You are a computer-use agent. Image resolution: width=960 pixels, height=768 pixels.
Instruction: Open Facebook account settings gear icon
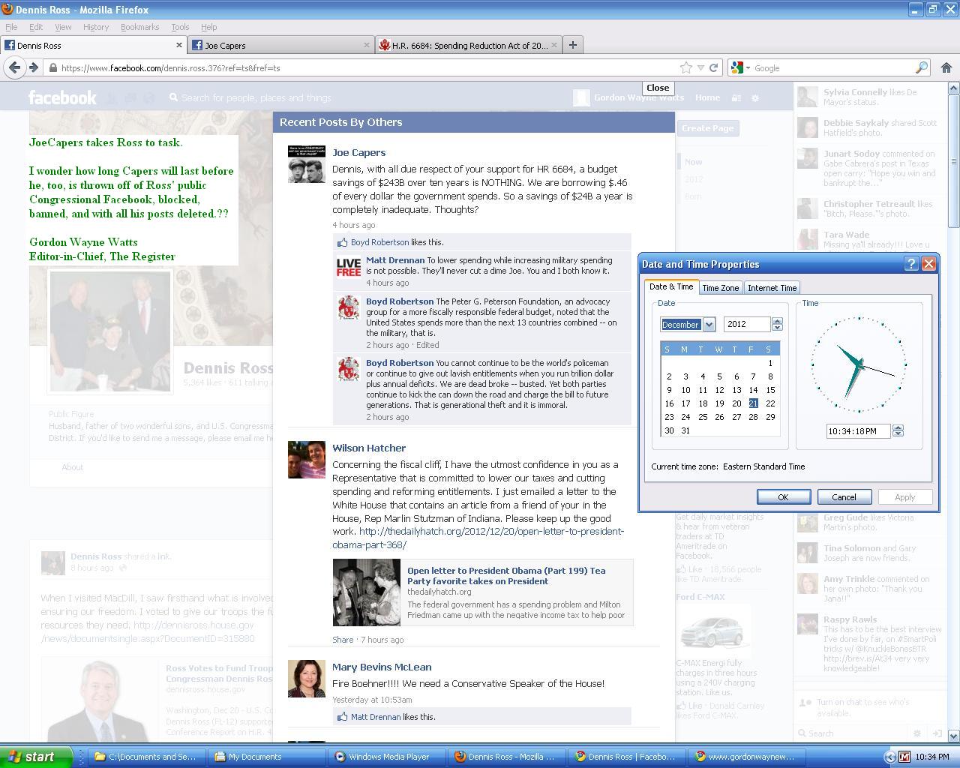pos(755,97)
